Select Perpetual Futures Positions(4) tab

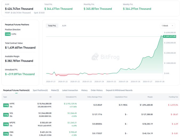click(x=16, y=90)
